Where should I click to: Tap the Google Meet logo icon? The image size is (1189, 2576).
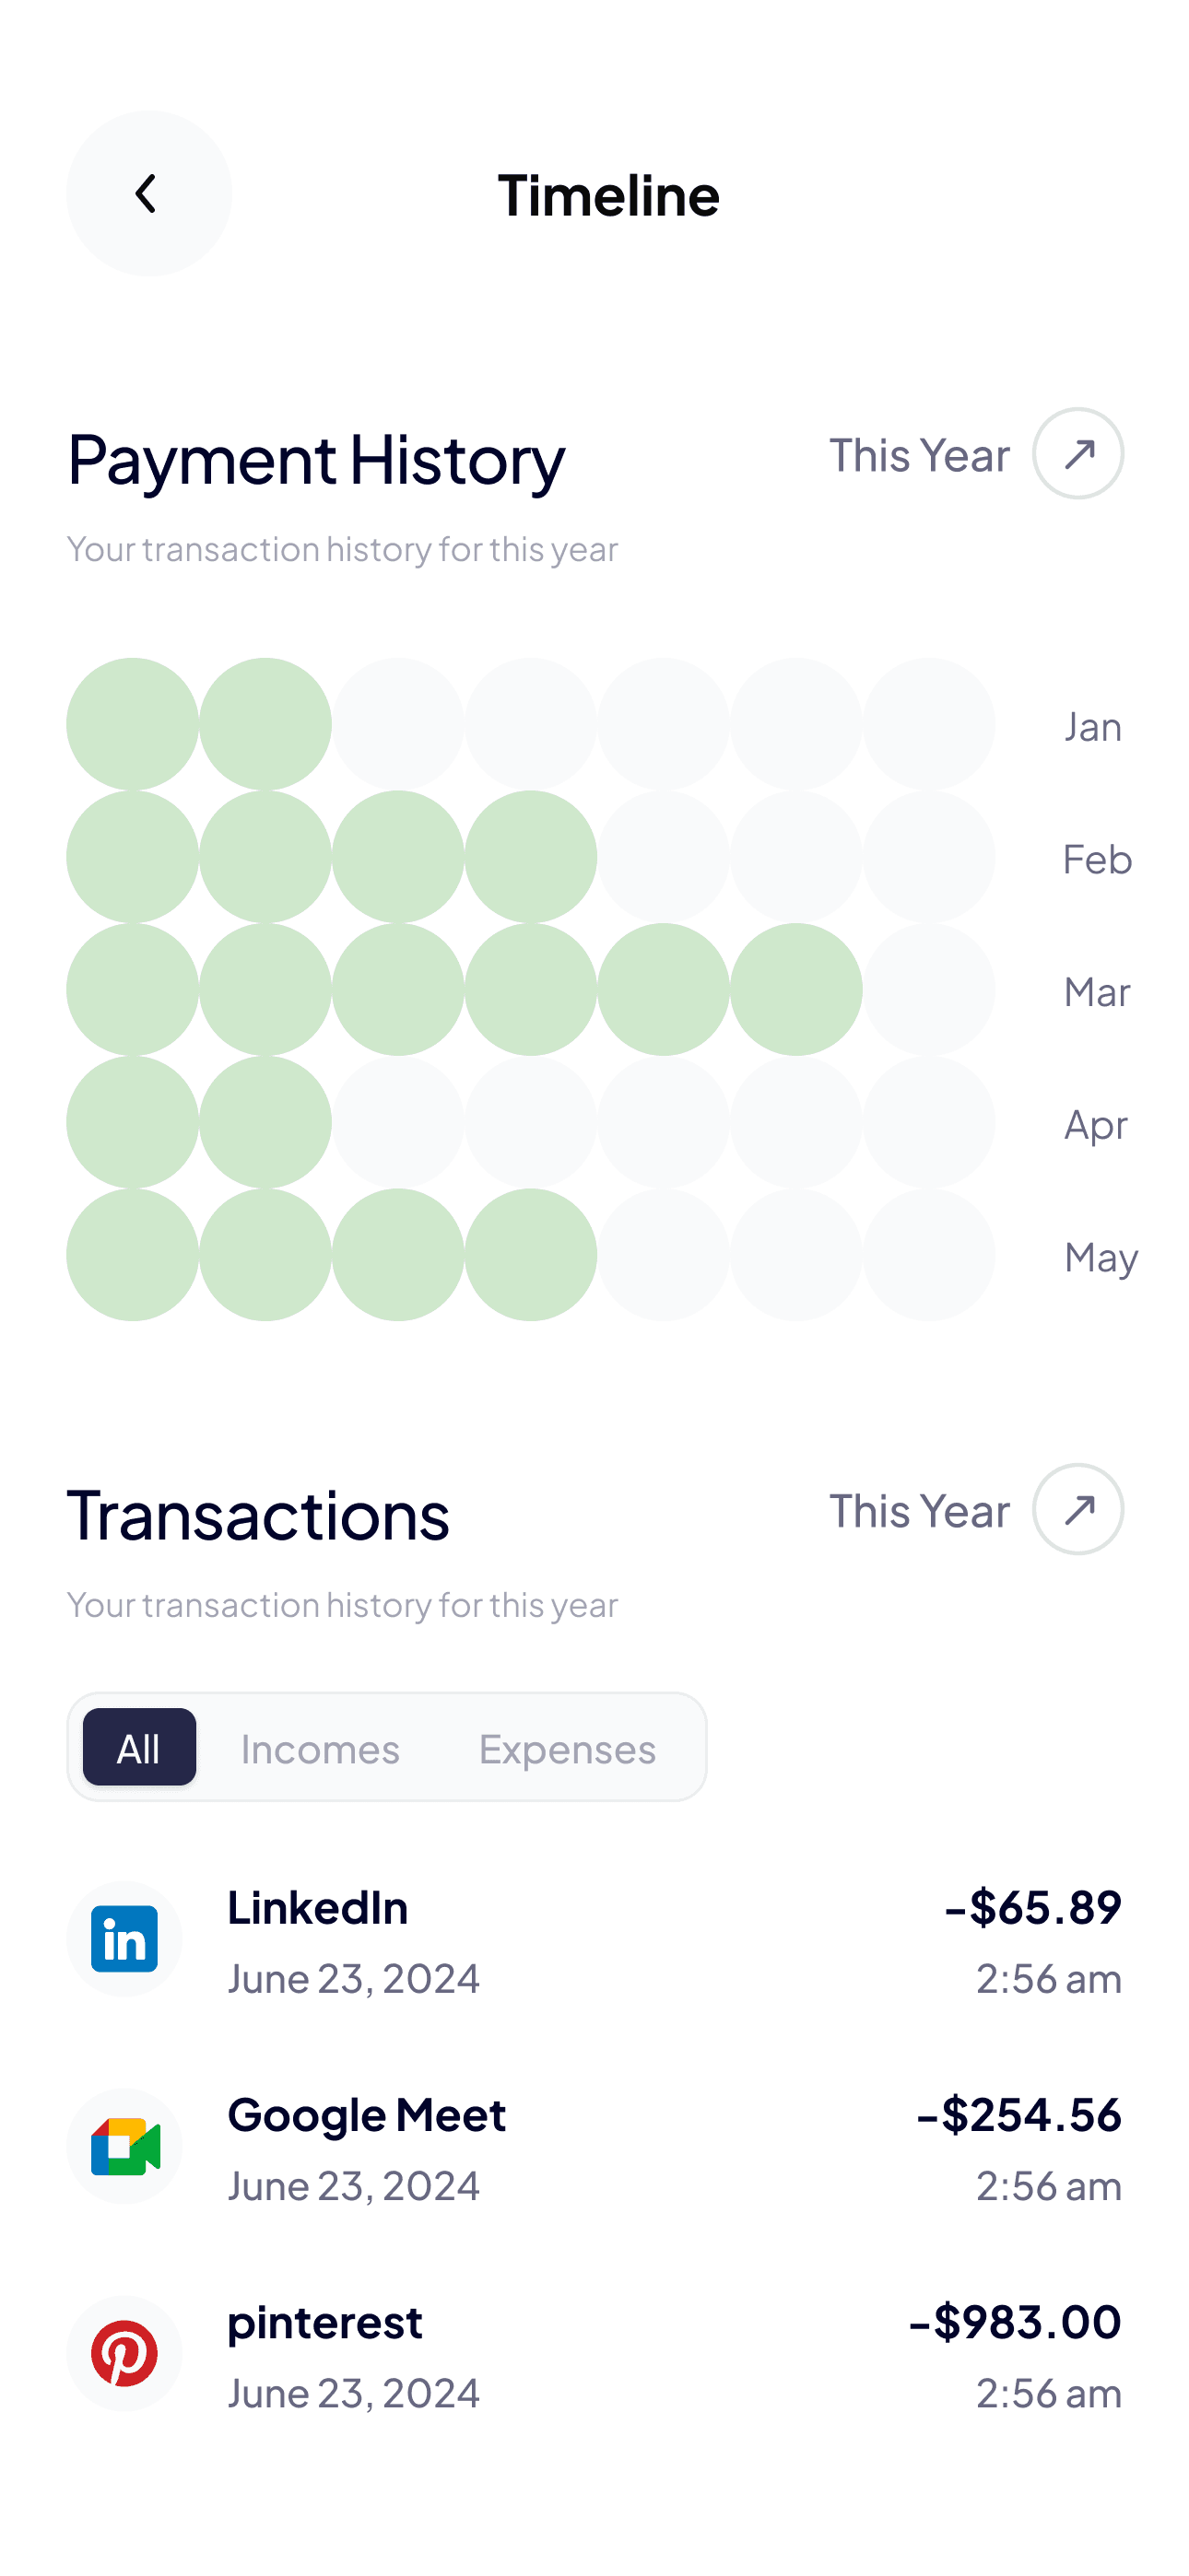coord(124,2146)
